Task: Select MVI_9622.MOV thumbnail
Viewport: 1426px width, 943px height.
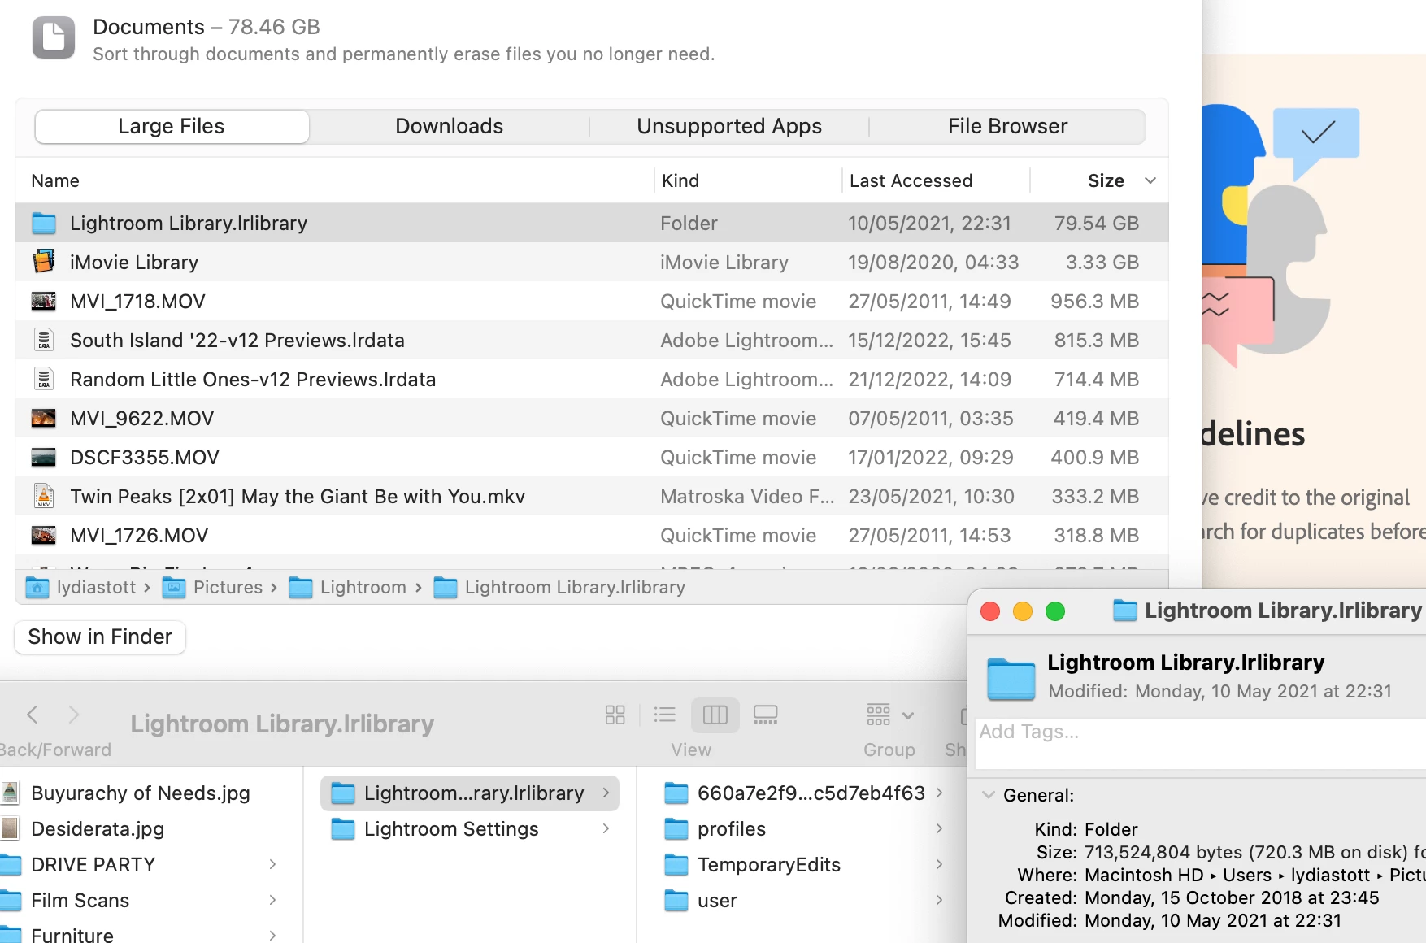Action: (44, 419)
